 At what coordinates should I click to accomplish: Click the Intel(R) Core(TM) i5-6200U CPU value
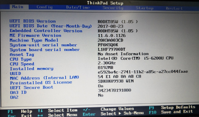tap(136, 58)
